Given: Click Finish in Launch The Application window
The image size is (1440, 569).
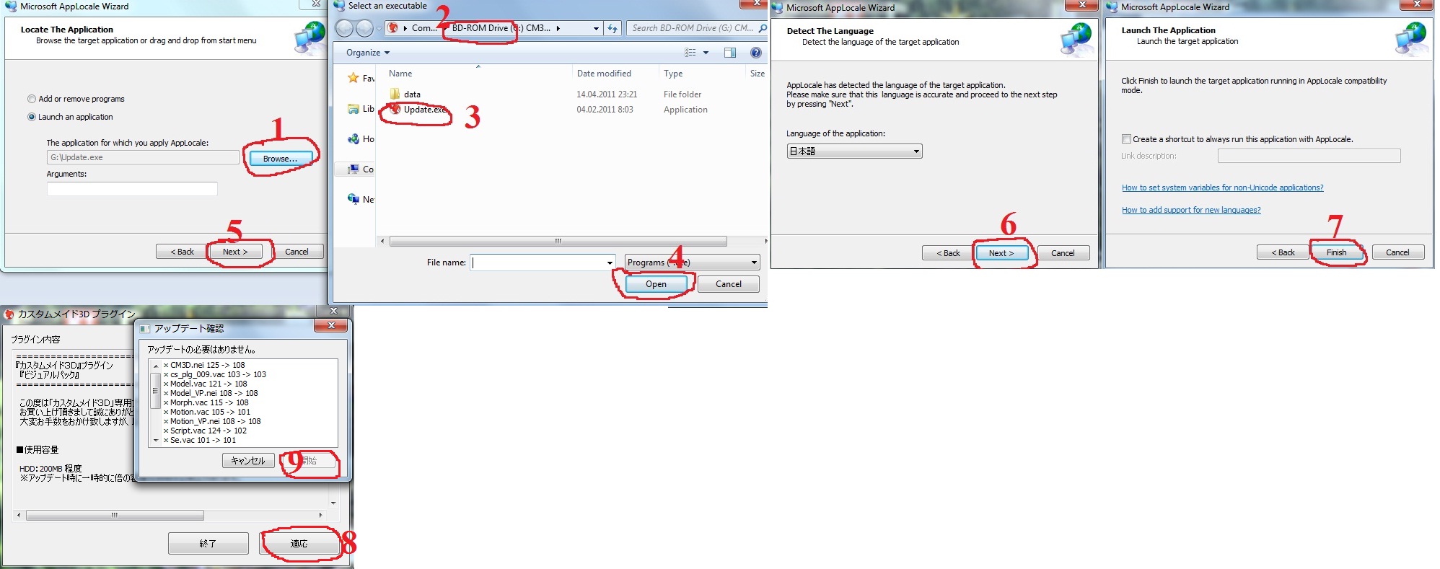Looking at the screenshot, I should 1336,252.
